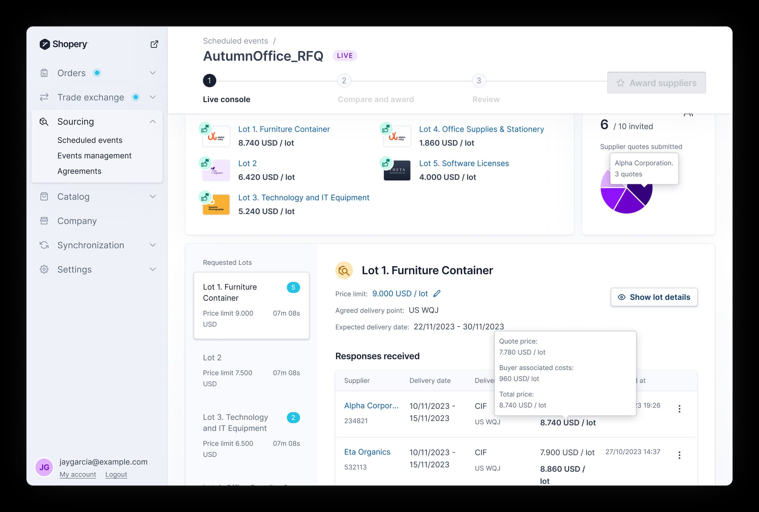Click the Catalog bag icon in sidebar
Screen dimensions: 759x512
pos(44,197)
